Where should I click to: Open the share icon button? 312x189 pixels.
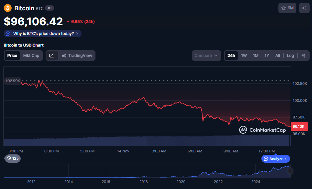click(304, 8)
